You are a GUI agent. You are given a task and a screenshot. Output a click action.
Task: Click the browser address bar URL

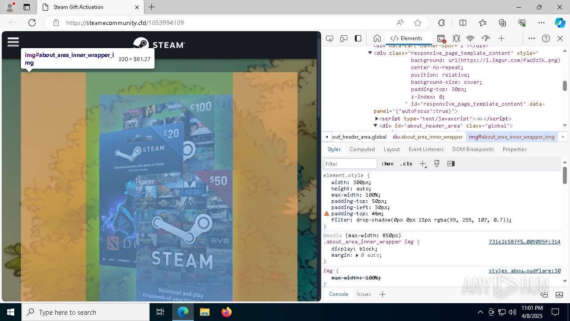point(125,23)
